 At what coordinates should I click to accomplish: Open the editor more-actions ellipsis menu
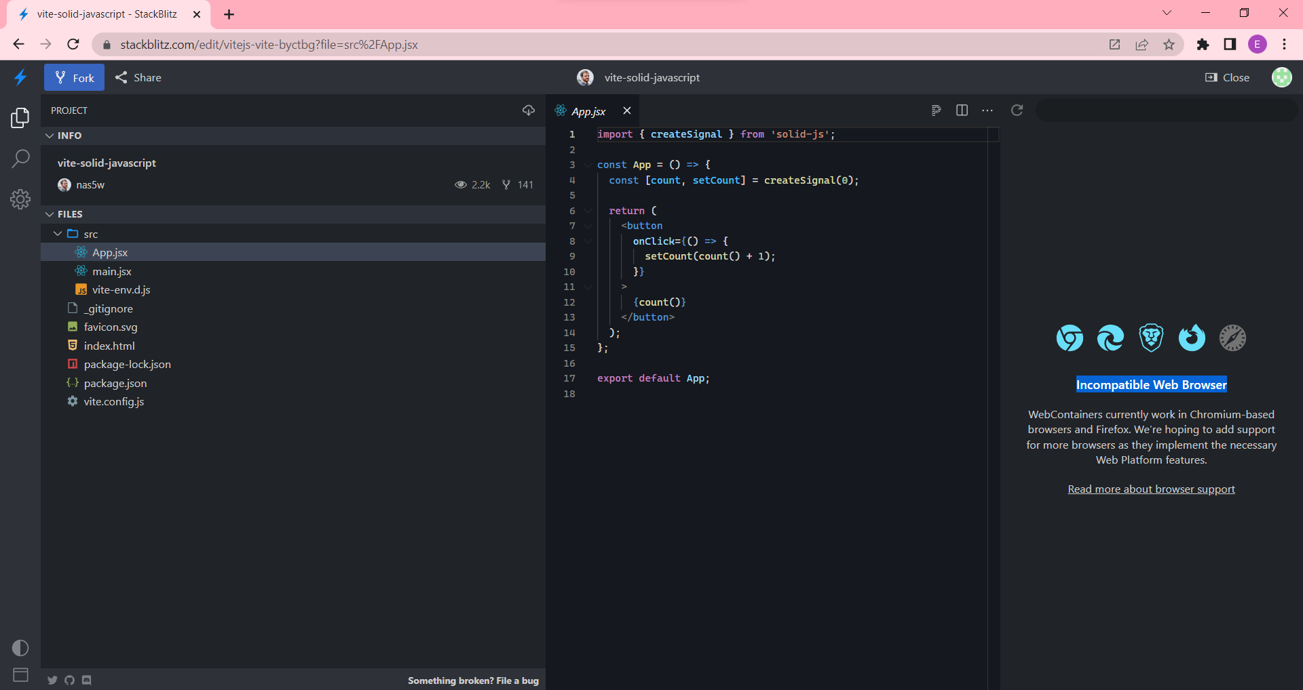[987, 110]
